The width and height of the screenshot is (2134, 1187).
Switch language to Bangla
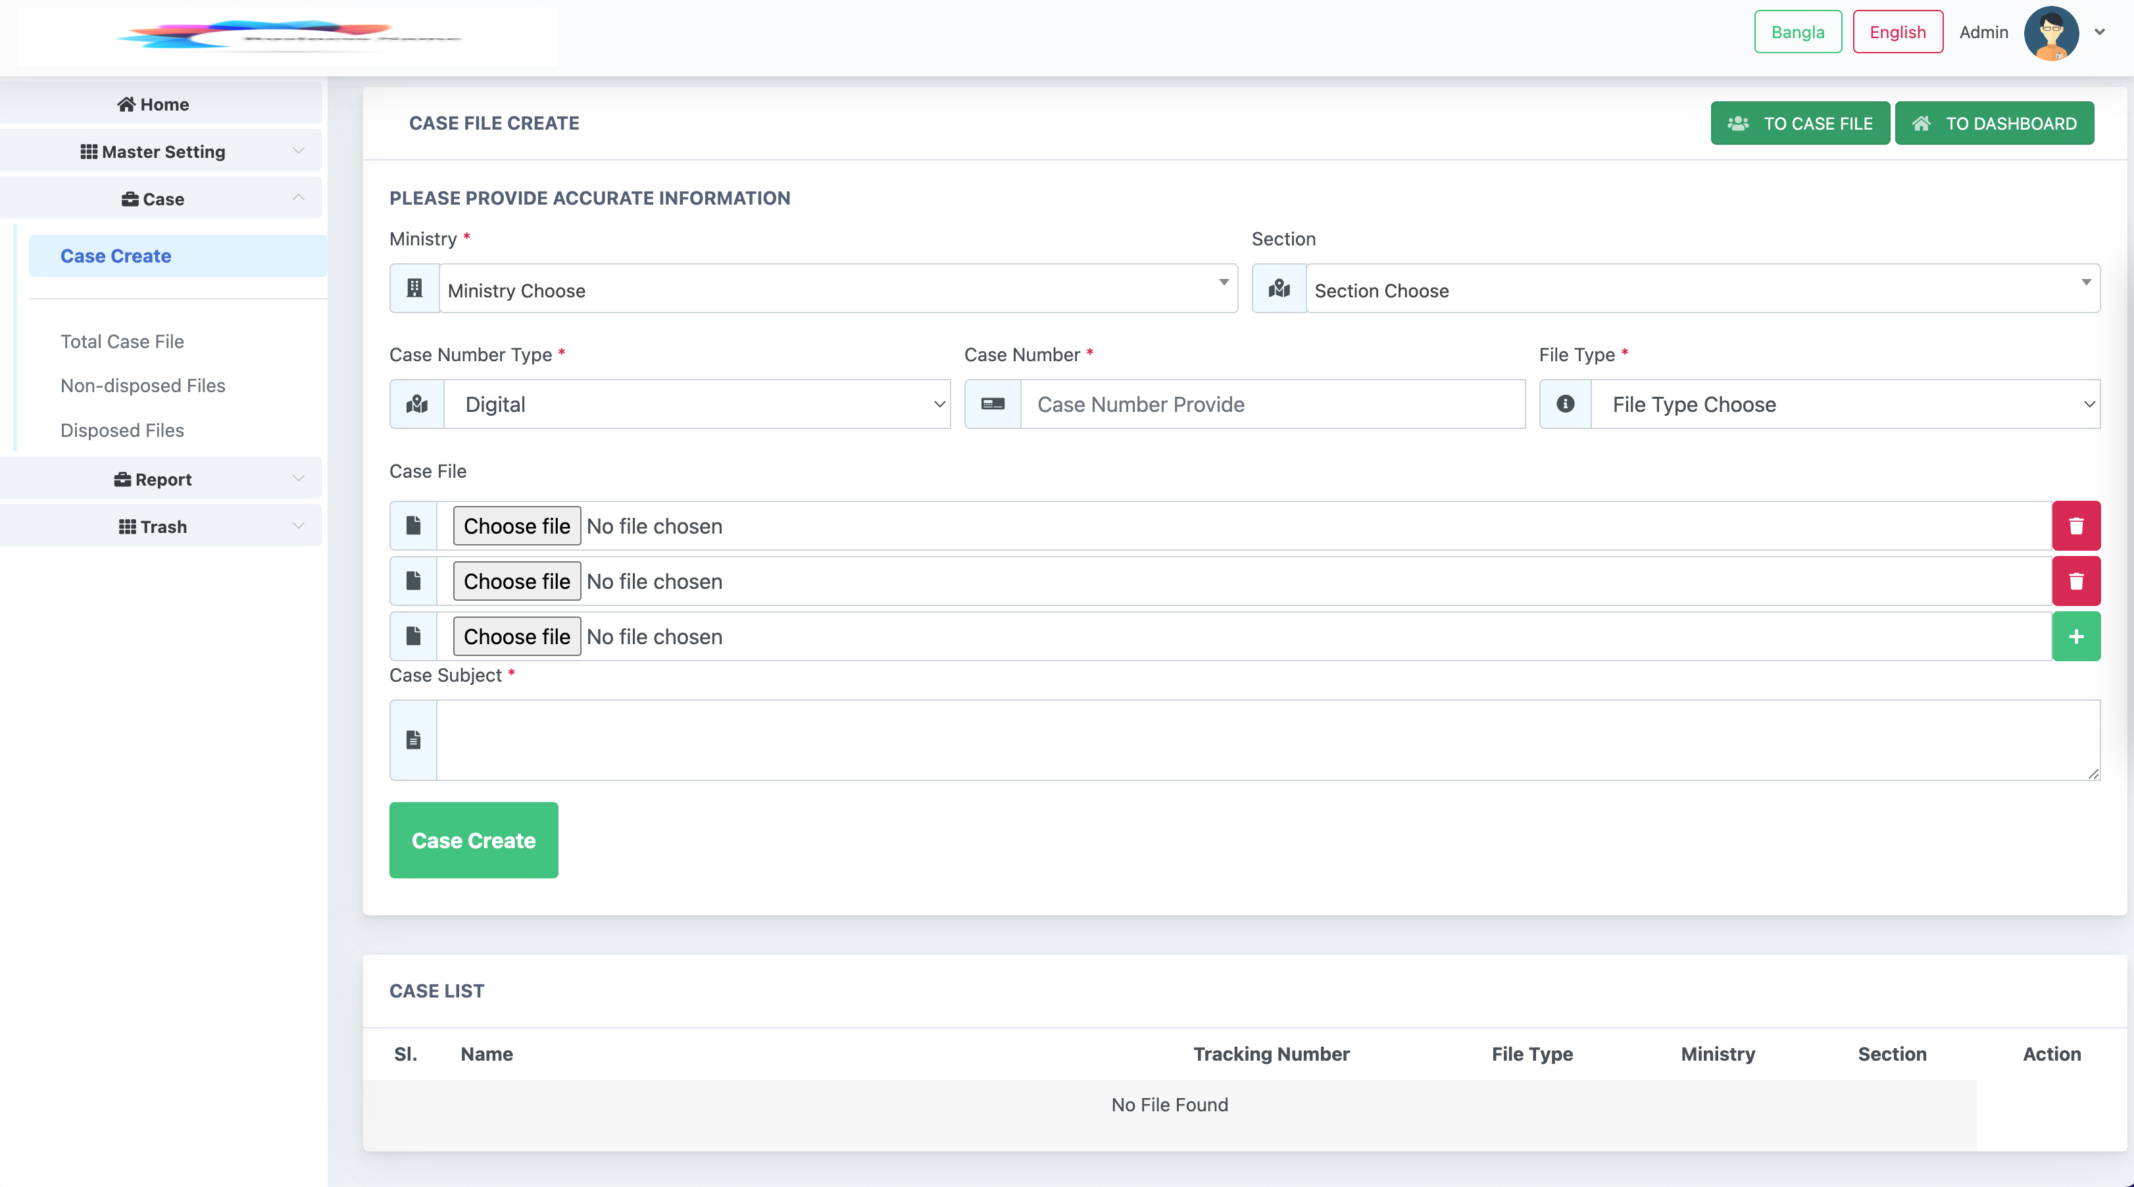1797,32
